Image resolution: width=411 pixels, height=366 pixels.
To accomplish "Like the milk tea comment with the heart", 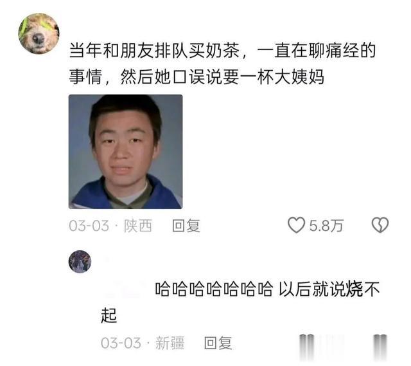I will (296, 225).
